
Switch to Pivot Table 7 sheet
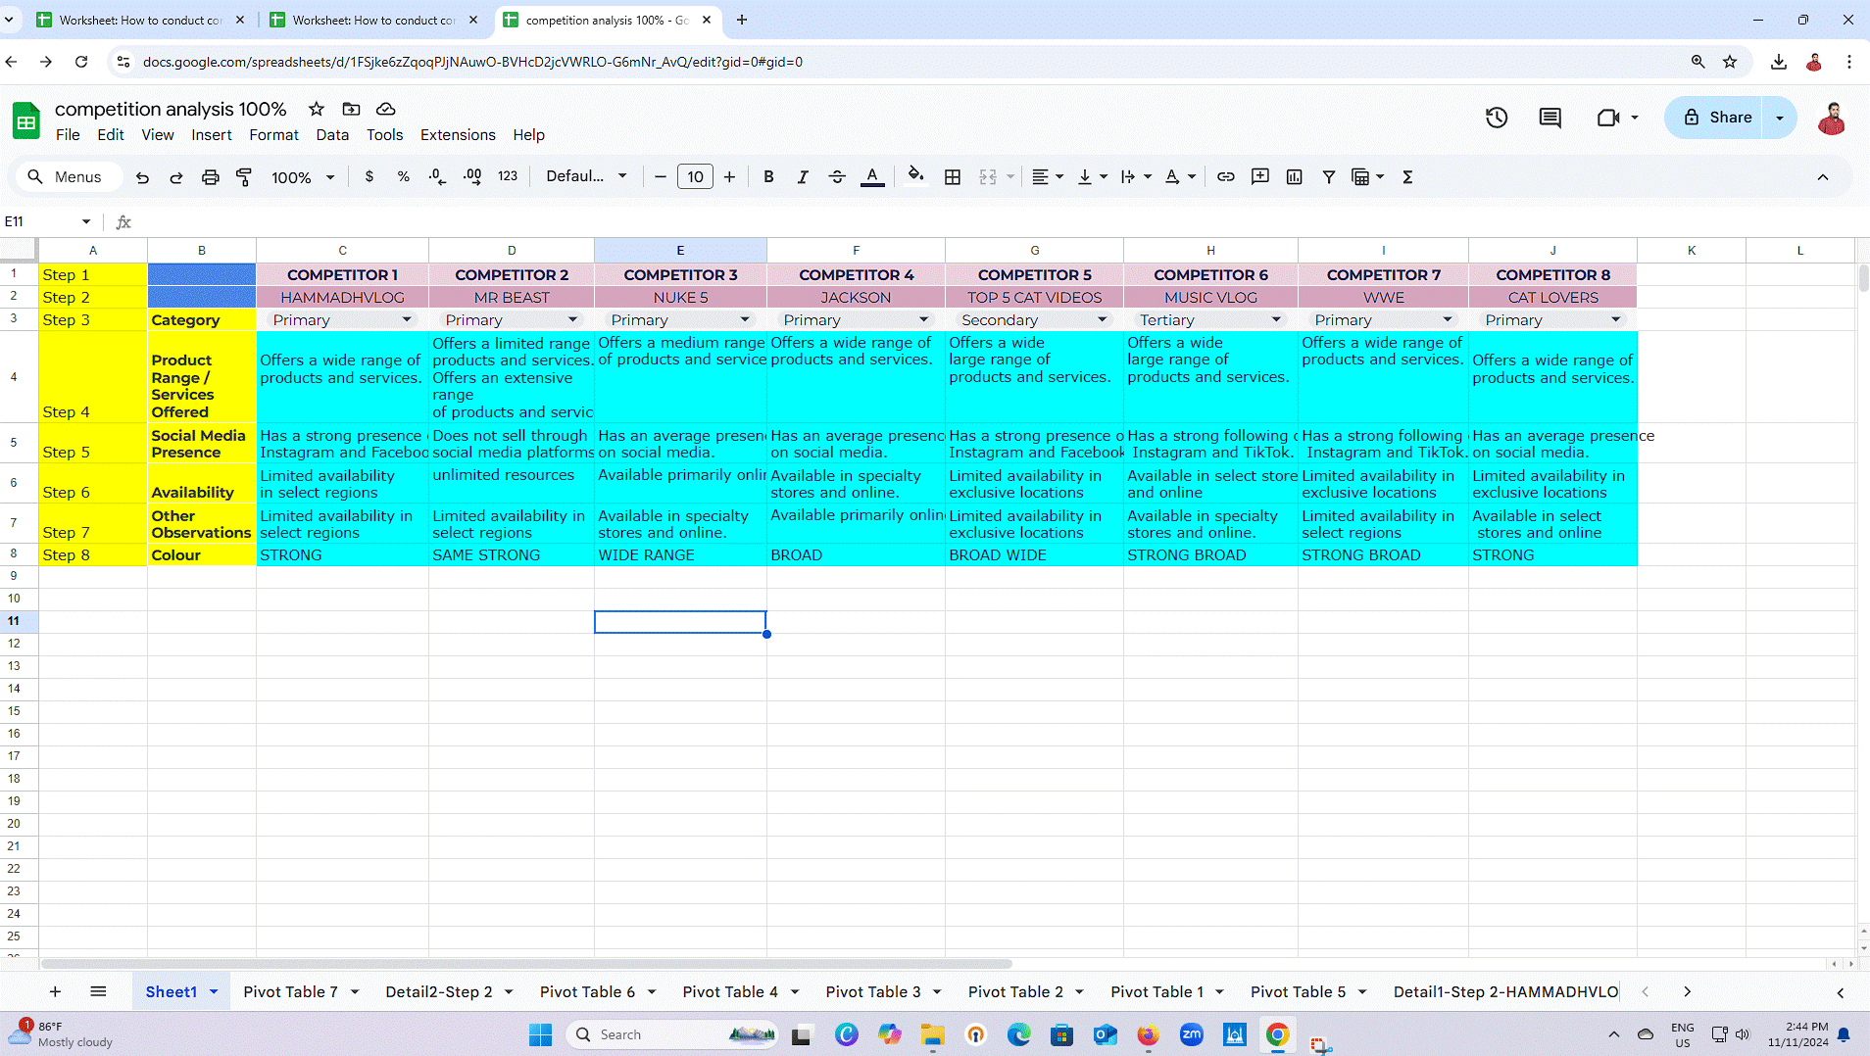[x=290, y=991]
